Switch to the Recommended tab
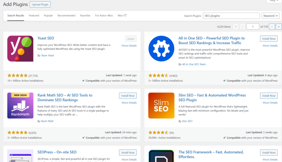The width and height of the screenshot is (282, 162). tap(66, 16)
